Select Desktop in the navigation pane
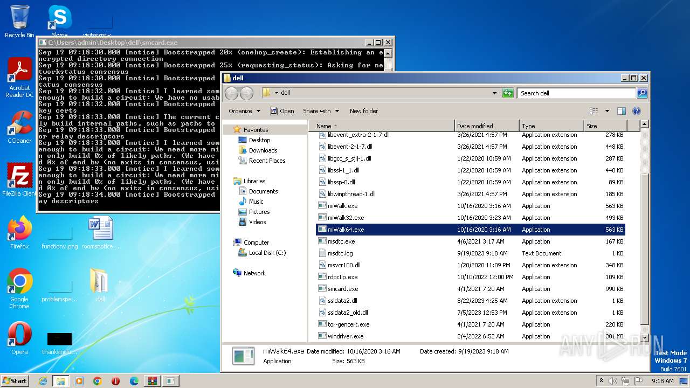690x388 pixels. (259, 140)
